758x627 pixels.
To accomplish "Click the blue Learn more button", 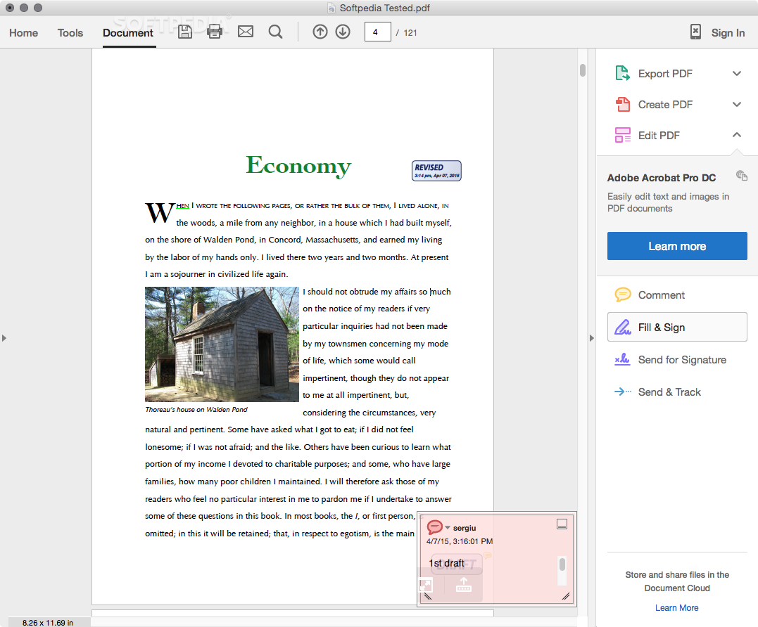I will point(677,246).
